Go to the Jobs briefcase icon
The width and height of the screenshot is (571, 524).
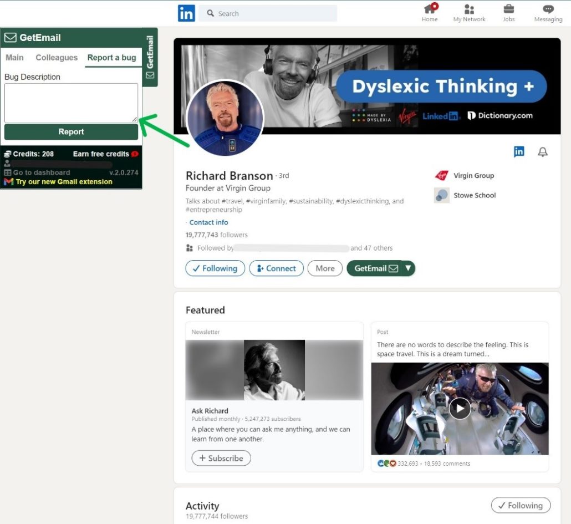508,10
